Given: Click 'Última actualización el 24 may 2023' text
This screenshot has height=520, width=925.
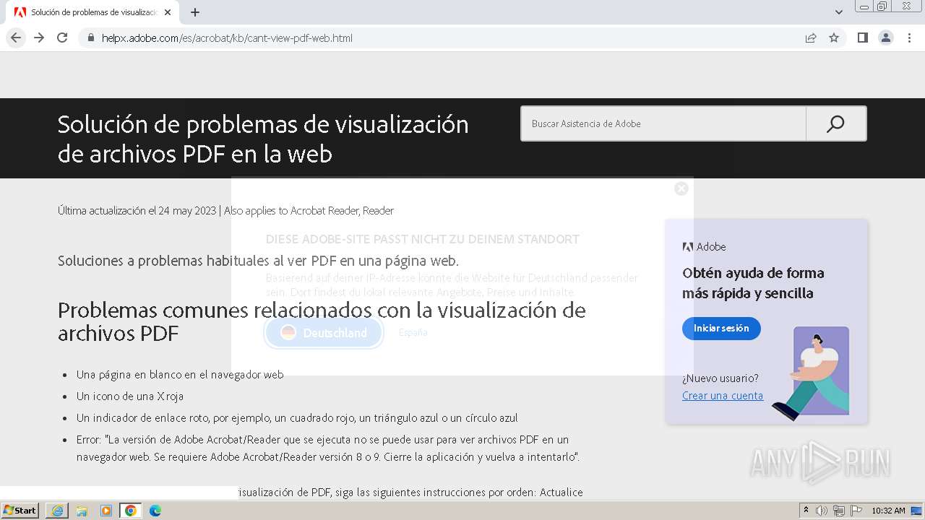Looking at the screenshot, I should (x=137, y=211).
